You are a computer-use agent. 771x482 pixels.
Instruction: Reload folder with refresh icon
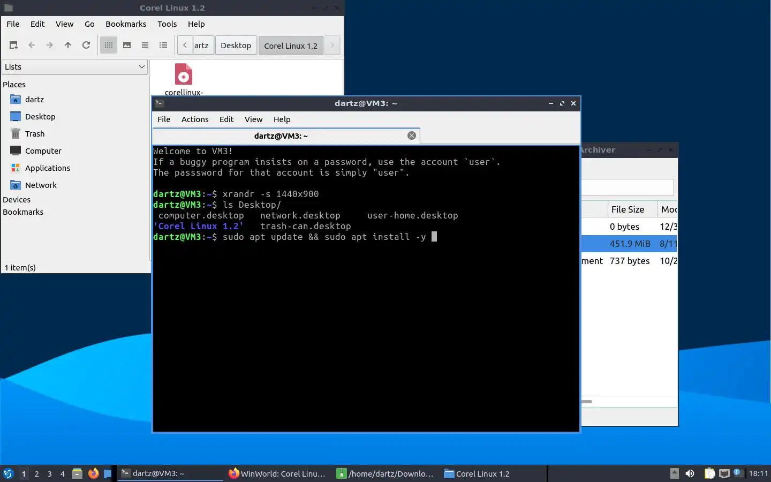pos(86,46)
